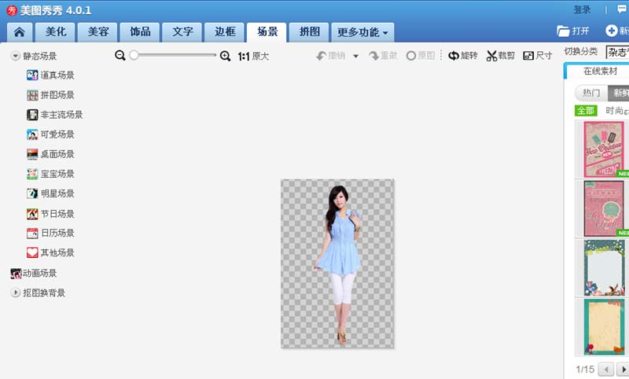629x379 pixels.
Task: Switch to the 文字 tab
Action: click(x=182, y=32)
